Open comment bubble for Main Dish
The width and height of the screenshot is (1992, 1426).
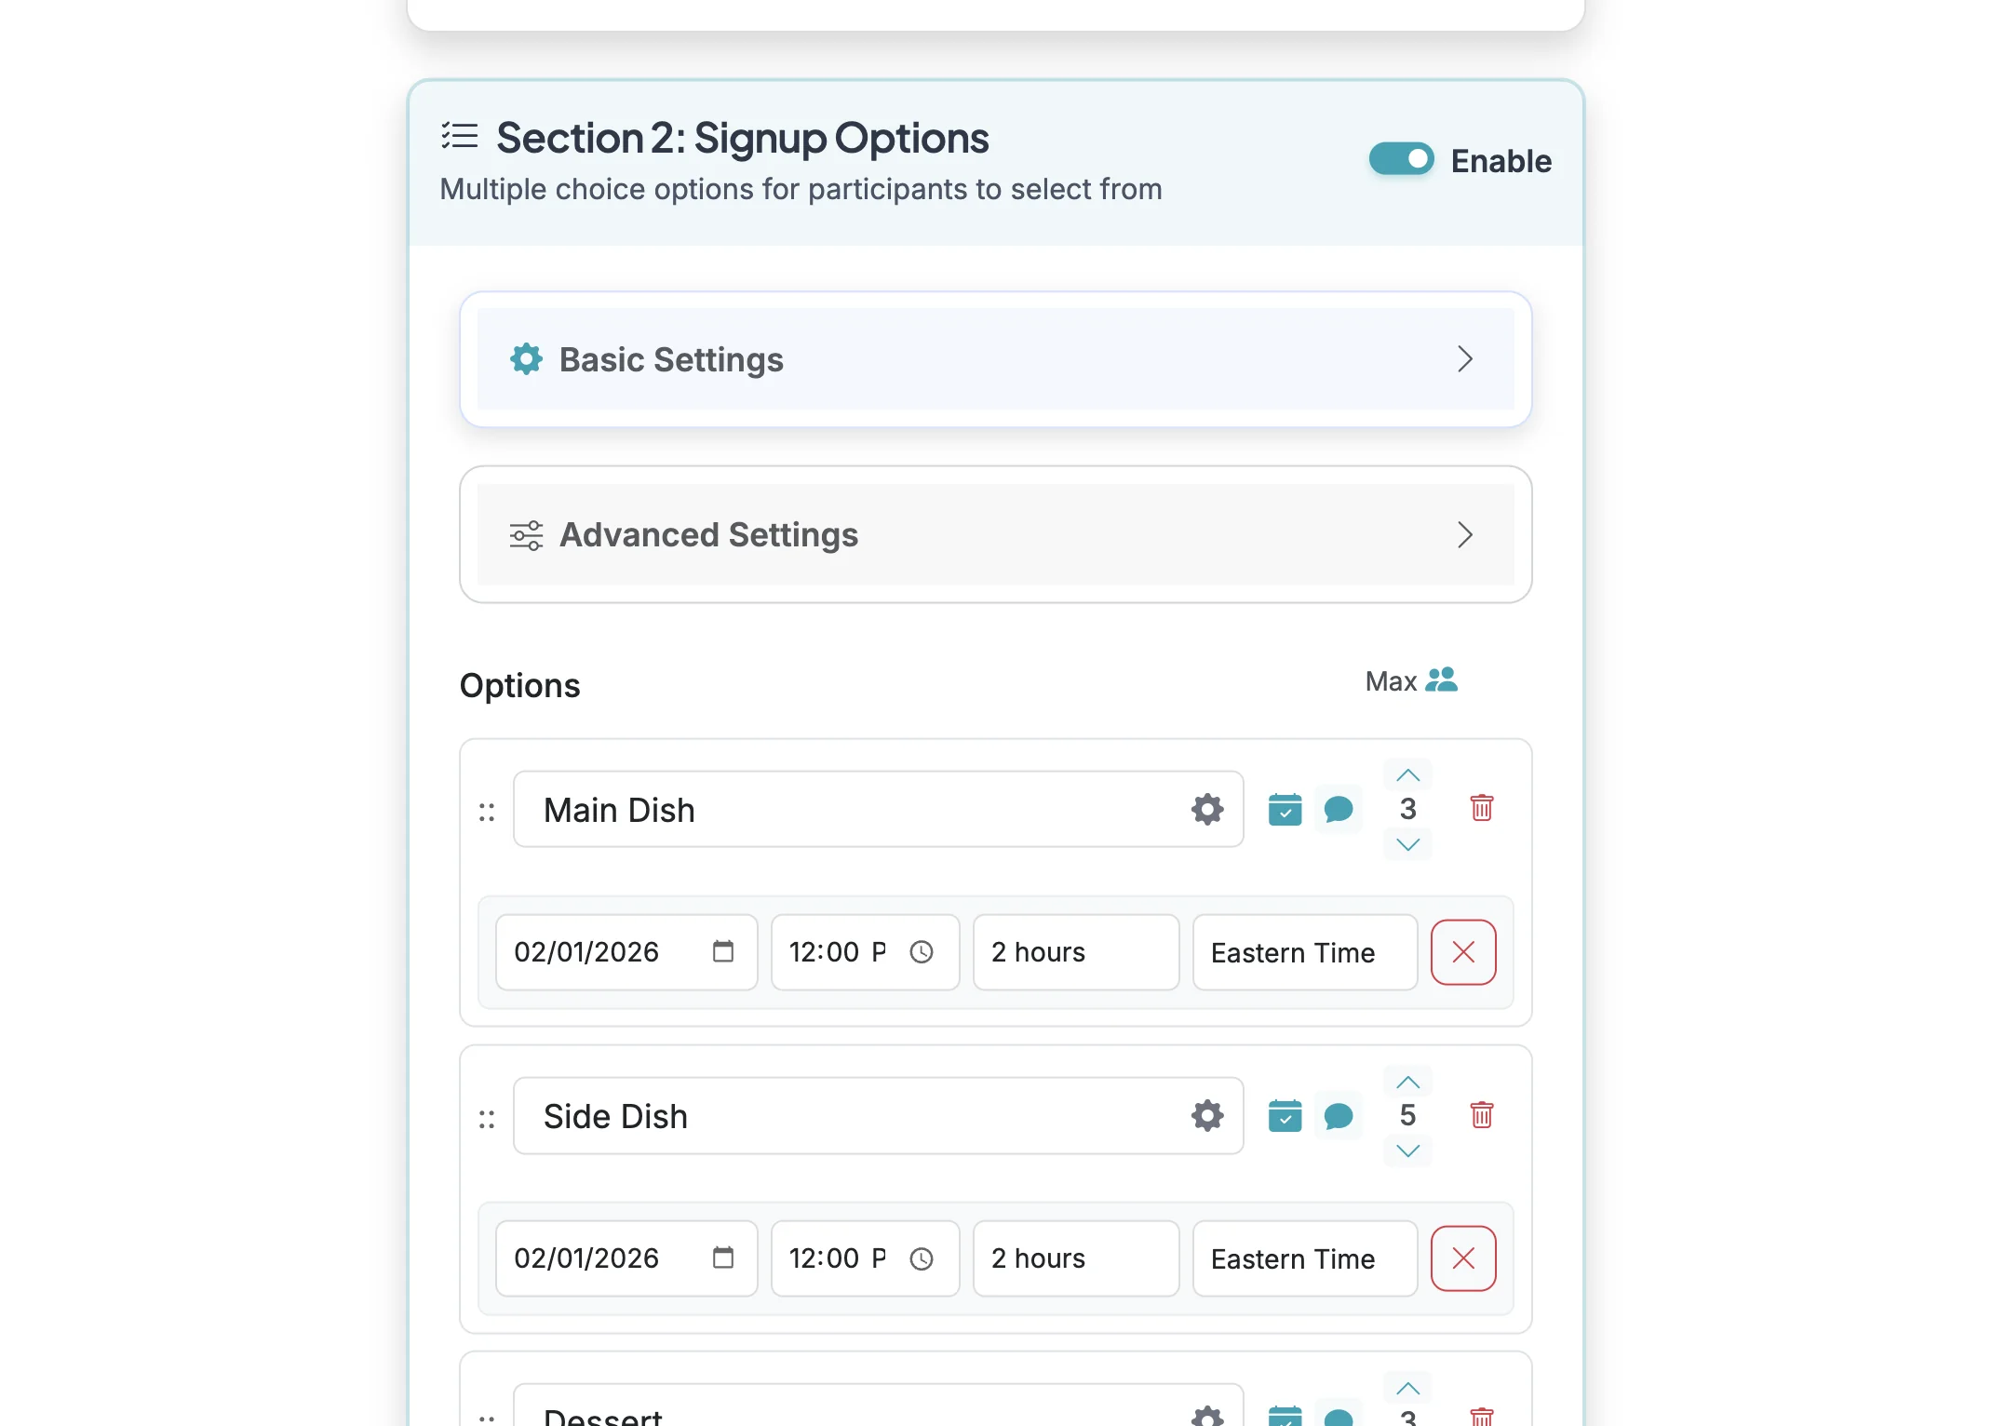click(1338, 810)
